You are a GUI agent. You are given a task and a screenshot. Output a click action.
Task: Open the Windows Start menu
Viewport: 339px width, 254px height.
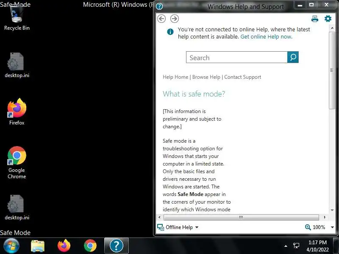pos(11,246)
